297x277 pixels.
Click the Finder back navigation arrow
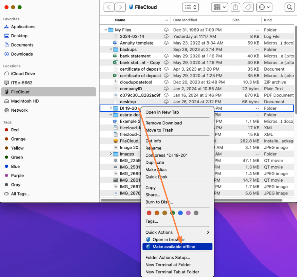coord(109,7)
